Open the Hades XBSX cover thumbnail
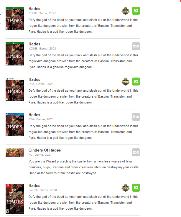The width and height of the screenshot is (181, 217). pyautogui.click(x=15, y=18)
